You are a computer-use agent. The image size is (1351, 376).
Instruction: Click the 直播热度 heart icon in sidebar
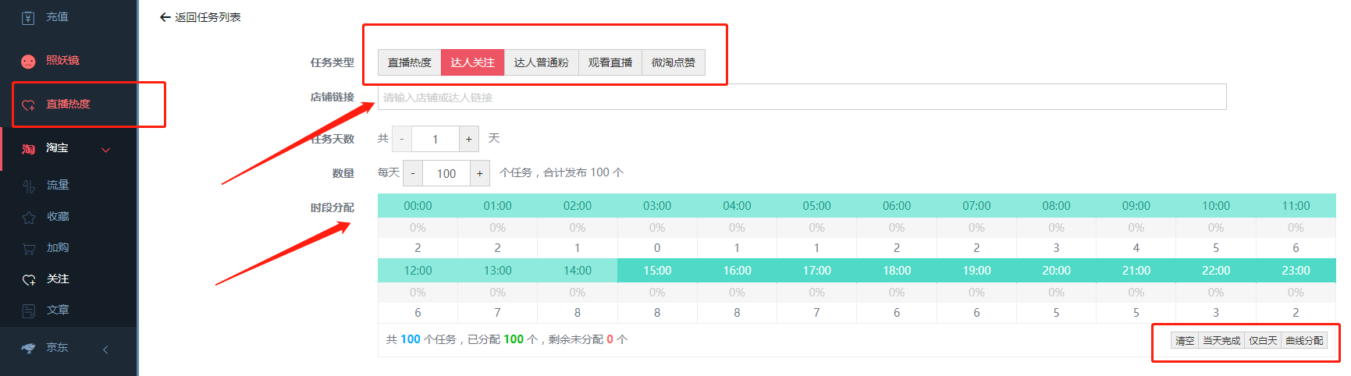pos(28,105)
